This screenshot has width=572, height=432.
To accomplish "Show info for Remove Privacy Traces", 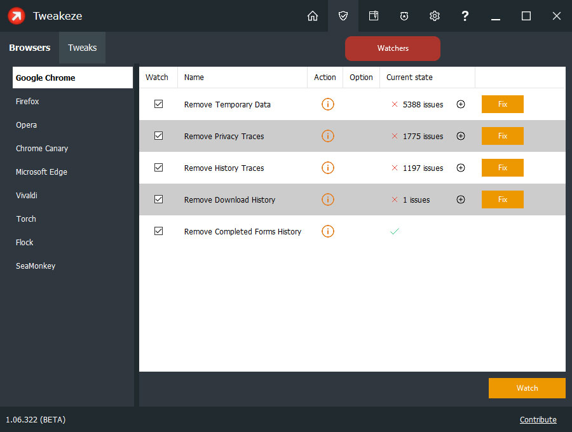I will [328, 135].
